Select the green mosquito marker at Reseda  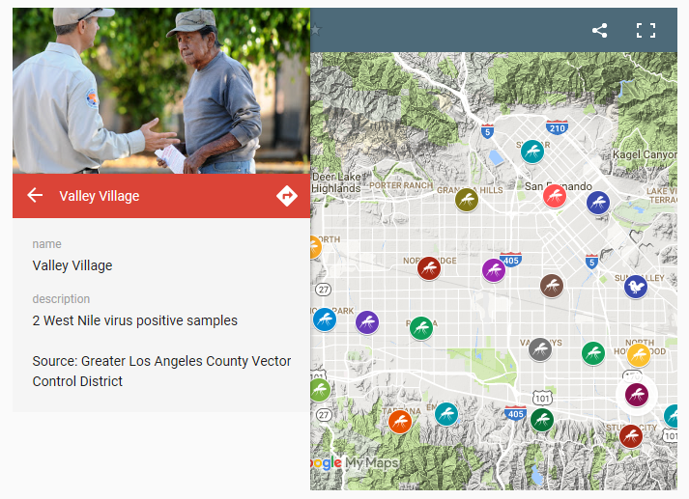coord(421,328)
